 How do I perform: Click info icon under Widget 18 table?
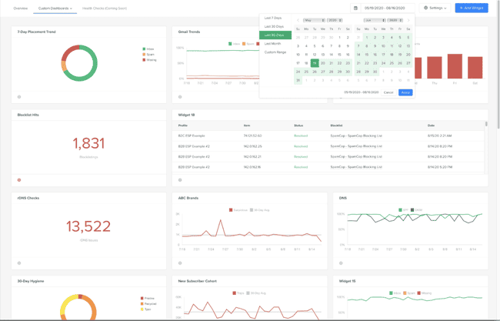[x=180, y=180]
